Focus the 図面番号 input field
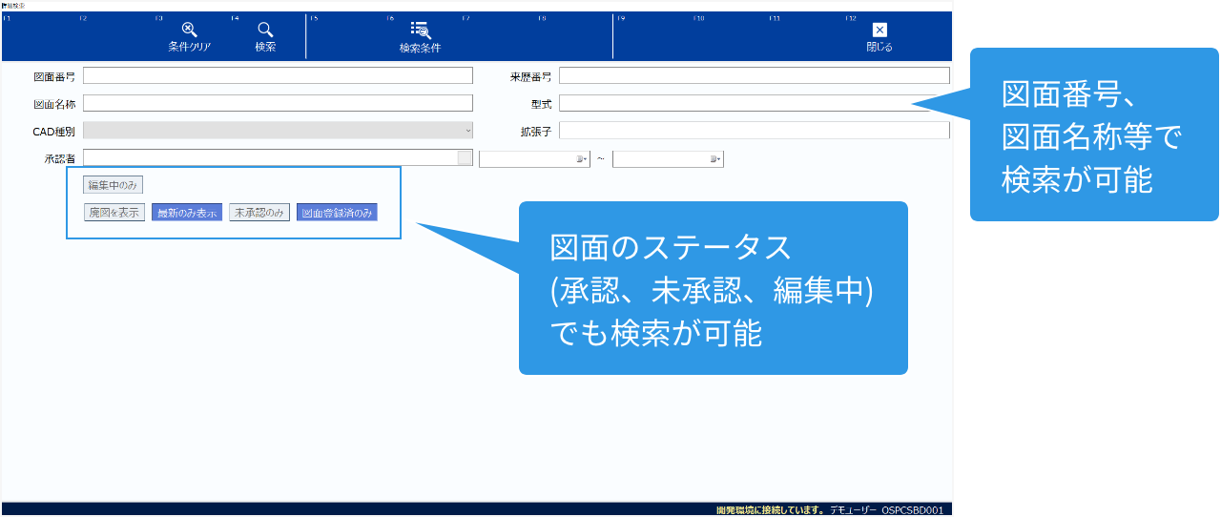The width and height of the screenshot is (1221, 517). [278, 76]
